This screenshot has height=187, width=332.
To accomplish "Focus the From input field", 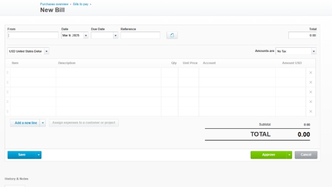I will pos(33,35).
